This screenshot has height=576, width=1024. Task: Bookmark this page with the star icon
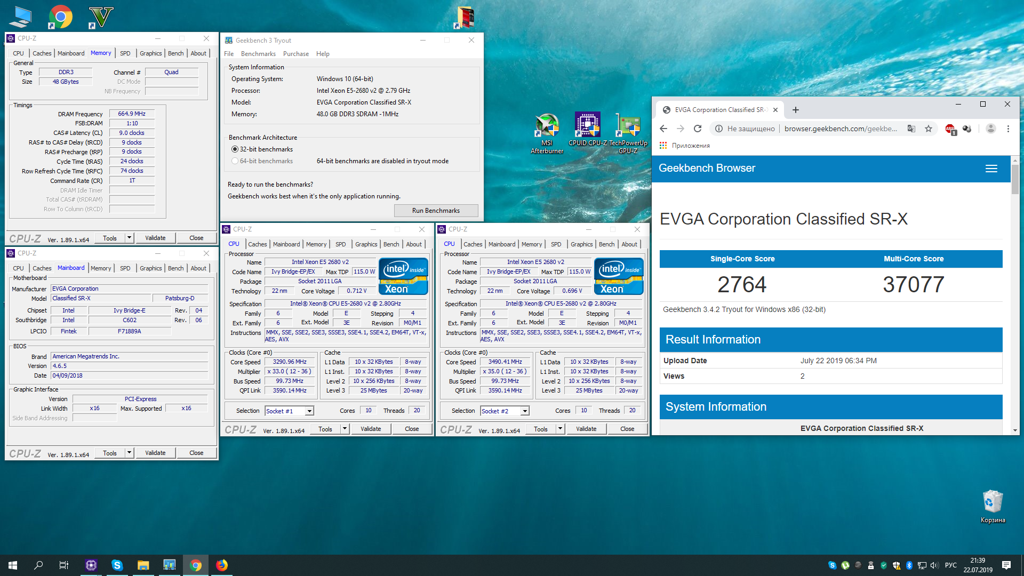[929, 129]
